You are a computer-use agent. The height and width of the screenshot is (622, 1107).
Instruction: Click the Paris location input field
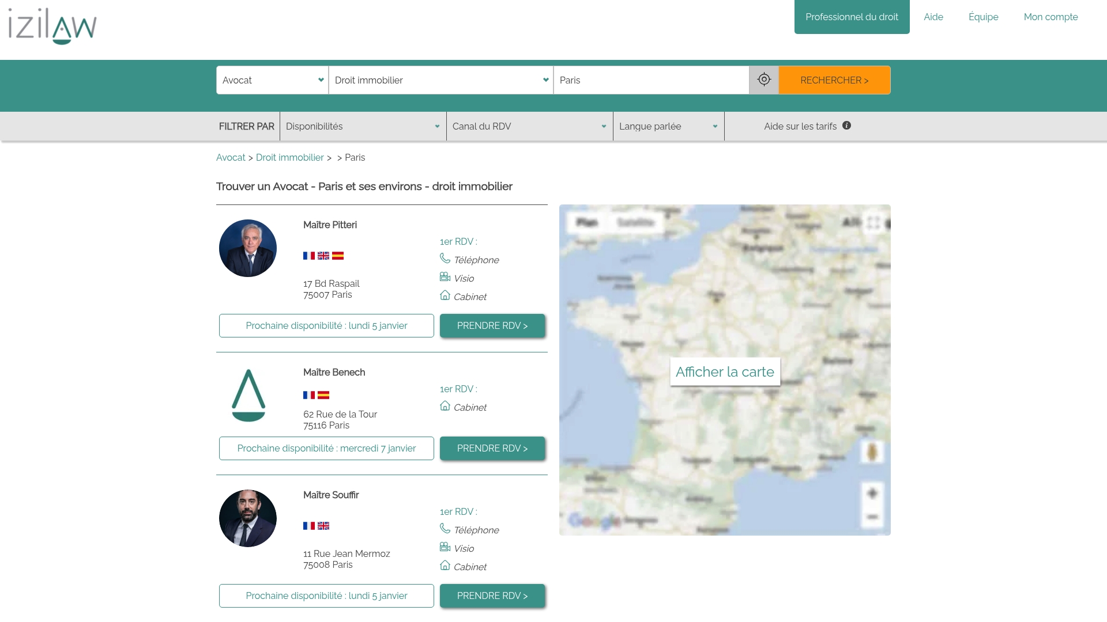[650, 80]
